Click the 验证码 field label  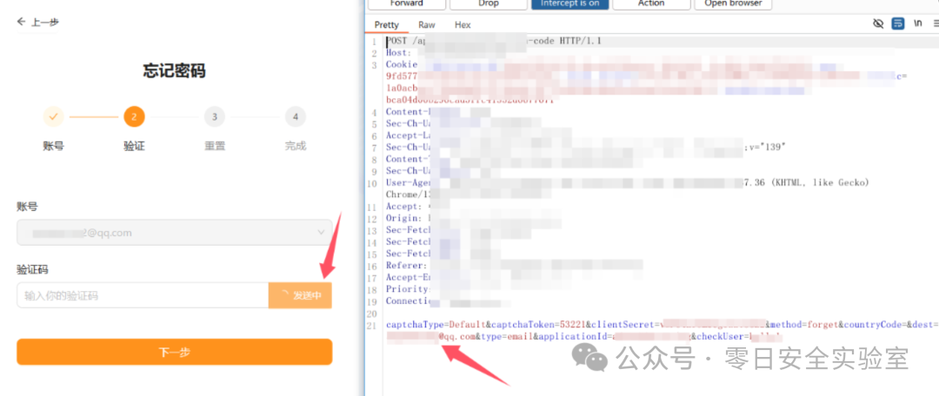[x=32, y=269]
